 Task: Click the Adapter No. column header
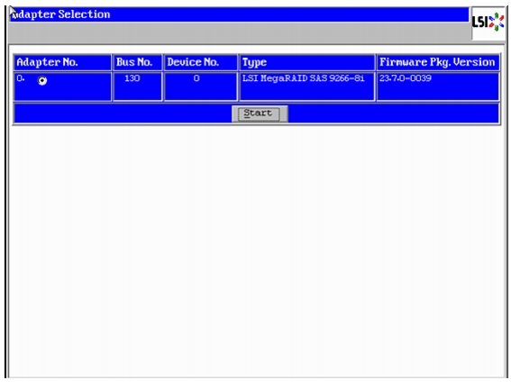click(x=62, y=62)
